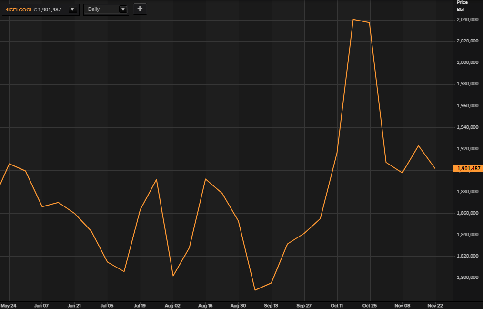Select the 1,980,000 price axis label
The image size is (483, 309).
coord(468,84)
